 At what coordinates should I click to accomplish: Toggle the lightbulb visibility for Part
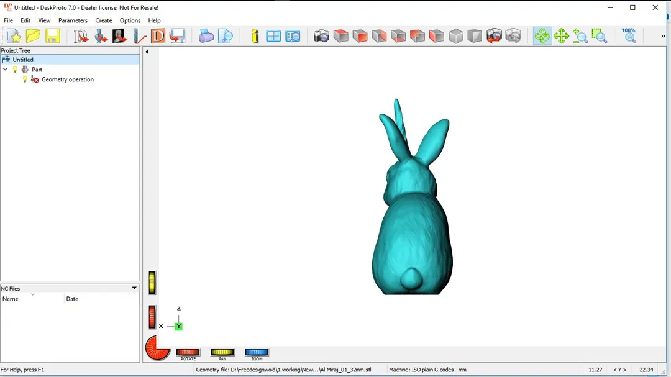click(x=16, y=70)
